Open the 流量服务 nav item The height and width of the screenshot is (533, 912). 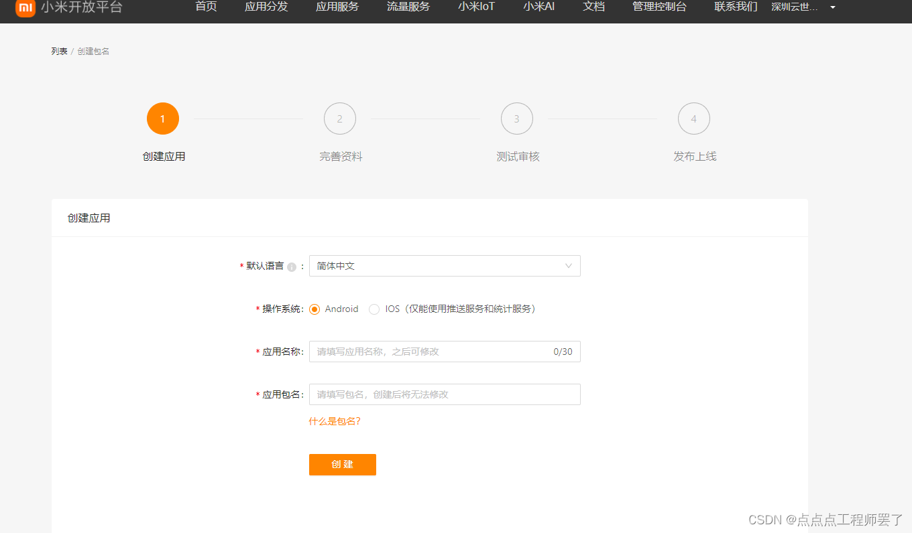[408, 7]
